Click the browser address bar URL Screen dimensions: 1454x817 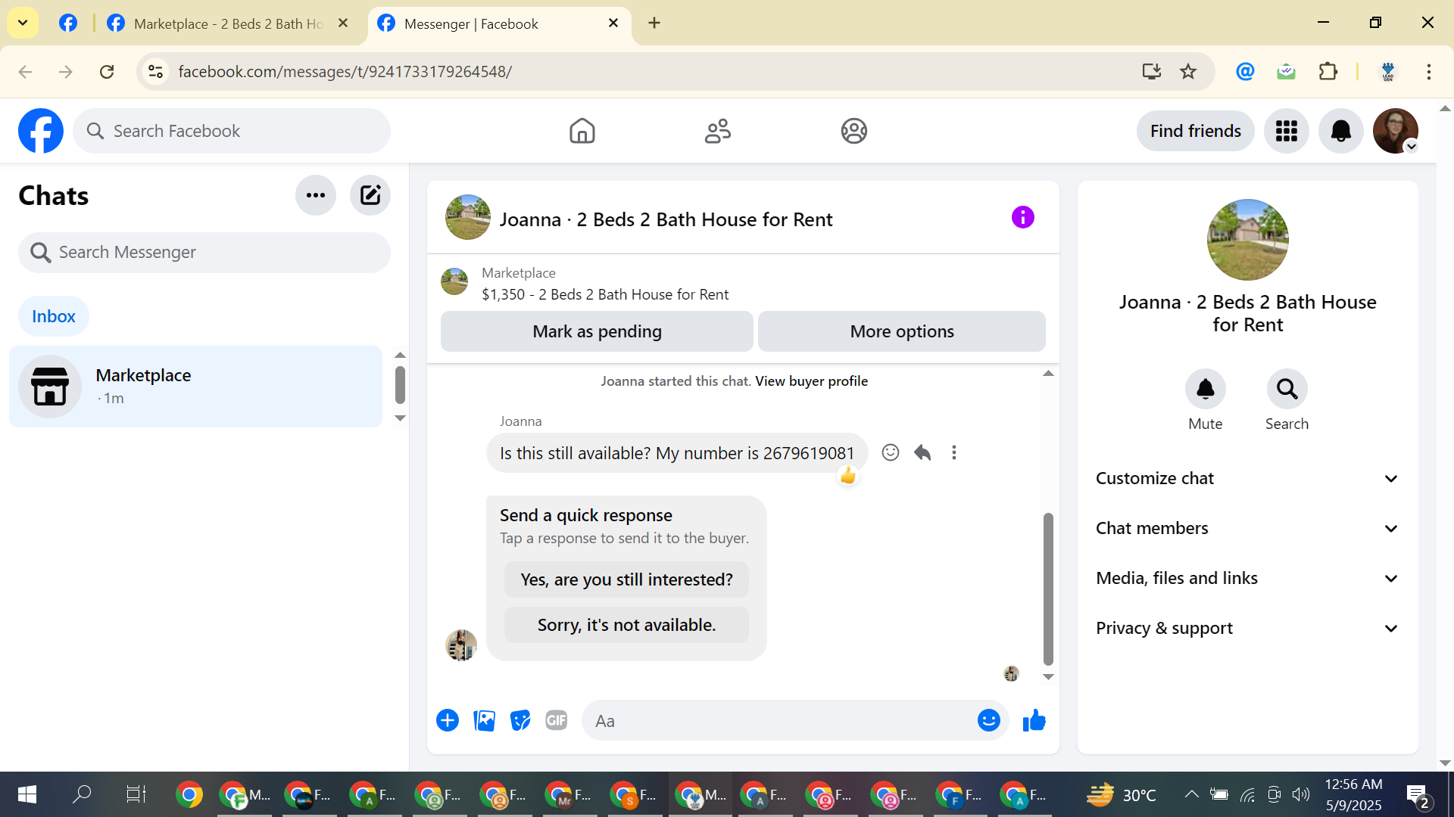(x=345, y=71)
